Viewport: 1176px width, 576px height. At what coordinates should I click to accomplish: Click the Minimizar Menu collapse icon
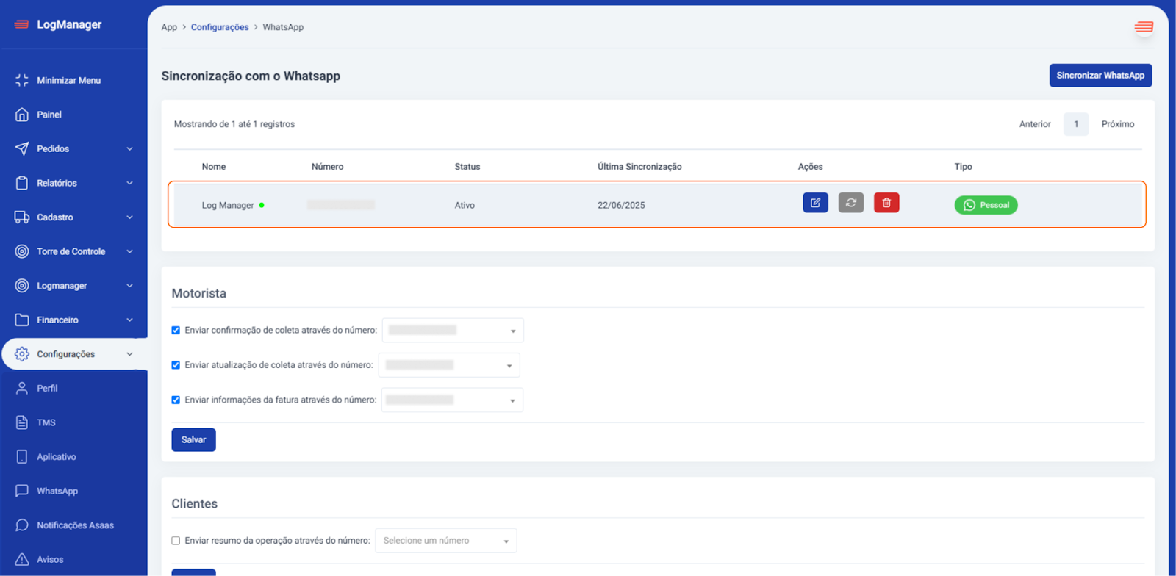(x=22, y=80)
